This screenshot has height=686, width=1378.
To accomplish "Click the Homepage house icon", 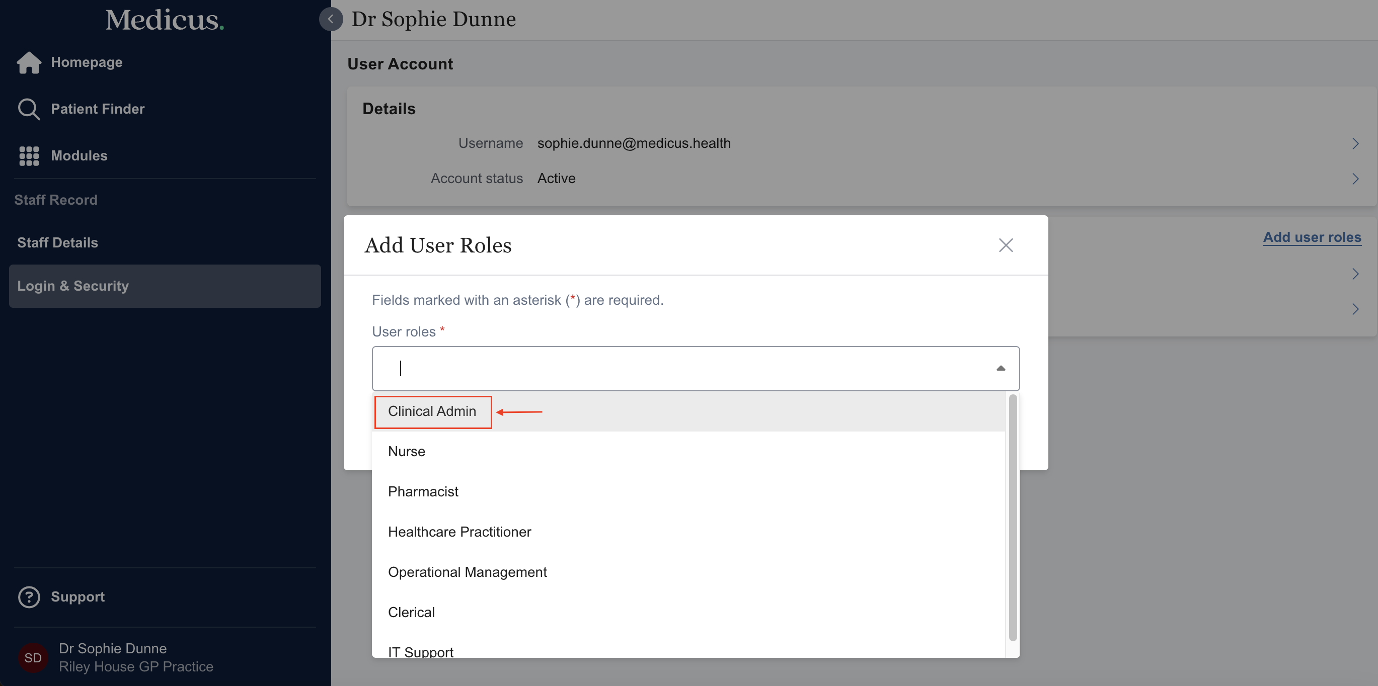I will (x=29, y=62).
